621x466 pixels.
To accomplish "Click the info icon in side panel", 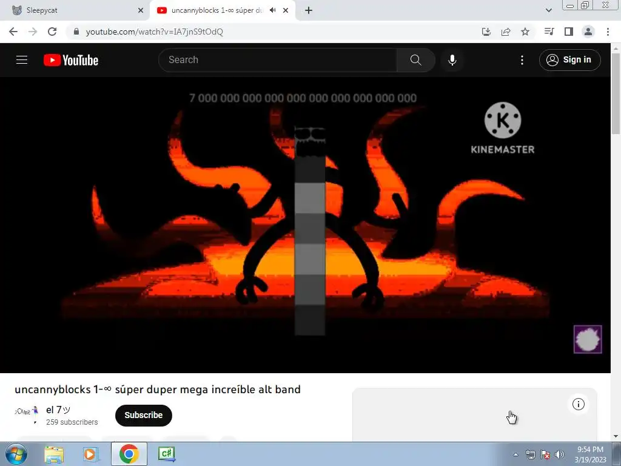I will (x=578, y=404).
